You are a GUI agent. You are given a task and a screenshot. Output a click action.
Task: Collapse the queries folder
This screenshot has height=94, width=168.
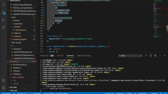[17, 27]
